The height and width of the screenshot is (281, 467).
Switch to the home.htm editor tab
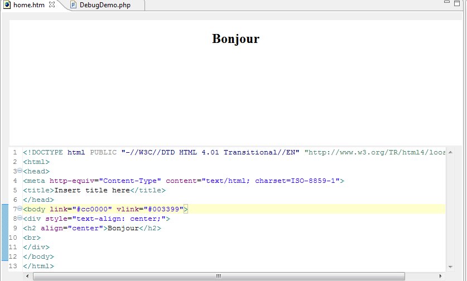point(29,5)
